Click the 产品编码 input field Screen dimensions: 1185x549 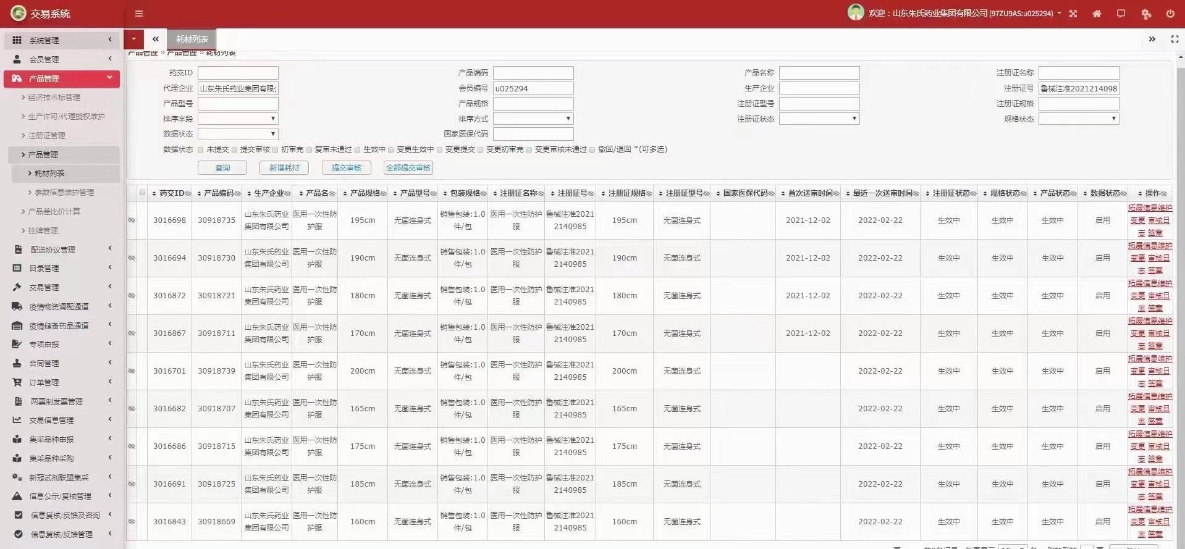(533, 73)
